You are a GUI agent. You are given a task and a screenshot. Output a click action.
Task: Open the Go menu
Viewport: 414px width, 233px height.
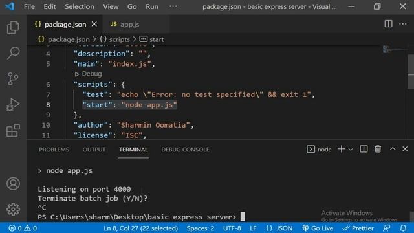point(132,6)
